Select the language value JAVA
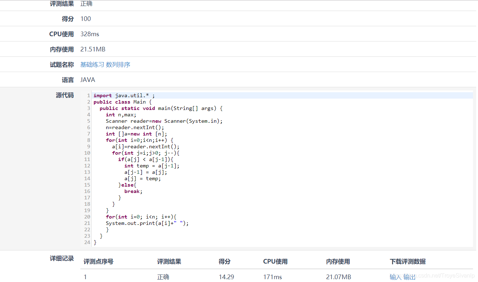This screenshot has width=478, height=282. tap(87, 80)
